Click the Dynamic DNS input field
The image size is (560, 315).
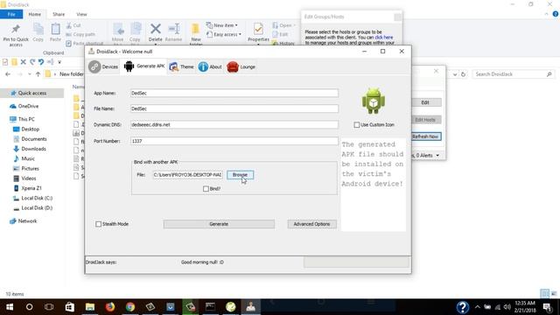tap(234, 124)
